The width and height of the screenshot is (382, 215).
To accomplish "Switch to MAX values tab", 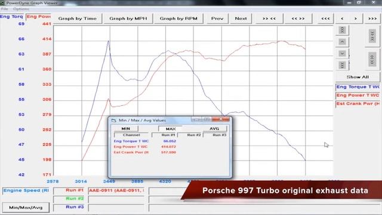I will point(171,128).
